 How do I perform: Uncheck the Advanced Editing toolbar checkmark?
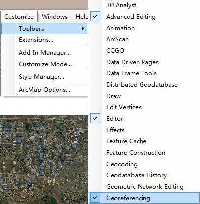point(95,16)
